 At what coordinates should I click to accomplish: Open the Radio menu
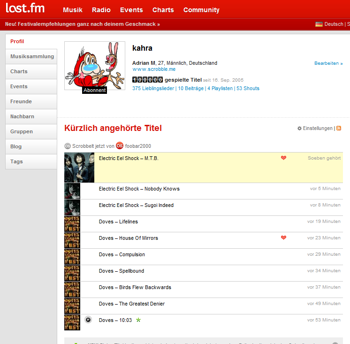101,10
